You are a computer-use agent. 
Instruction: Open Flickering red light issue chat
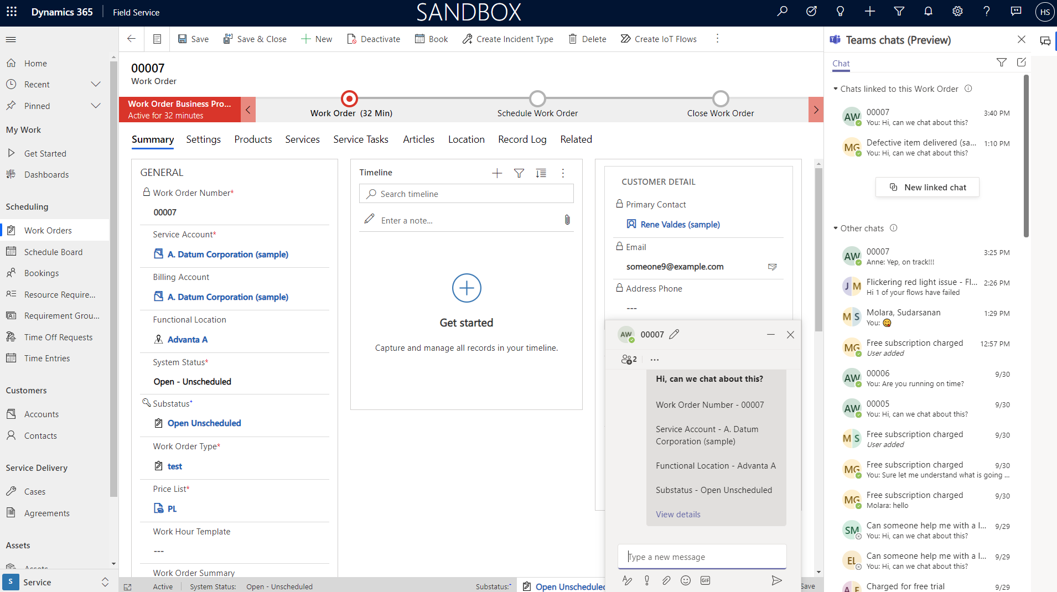(927, 287)
